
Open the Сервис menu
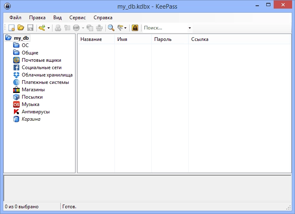78,18
